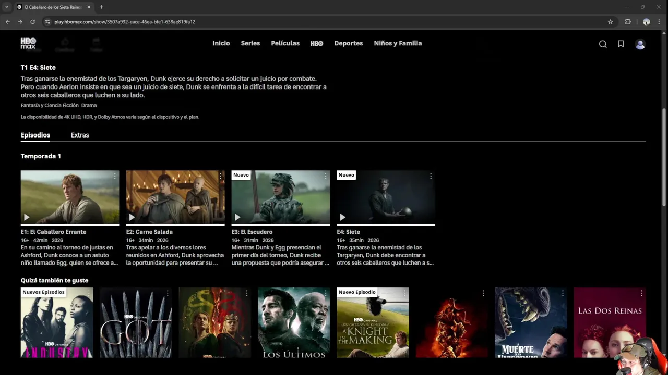668x375 pixels.
Task: Play episode E4 Siete
Action: 343,217
